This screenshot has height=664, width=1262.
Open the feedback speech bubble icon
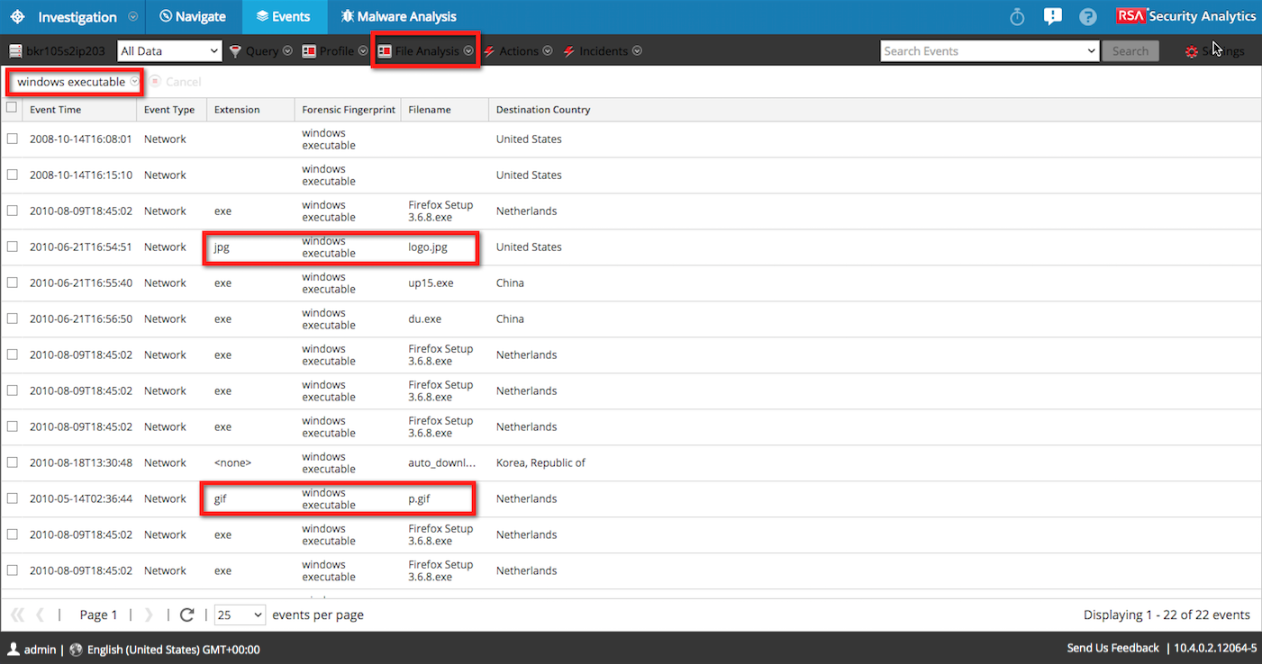click(x=1052, y=15)
